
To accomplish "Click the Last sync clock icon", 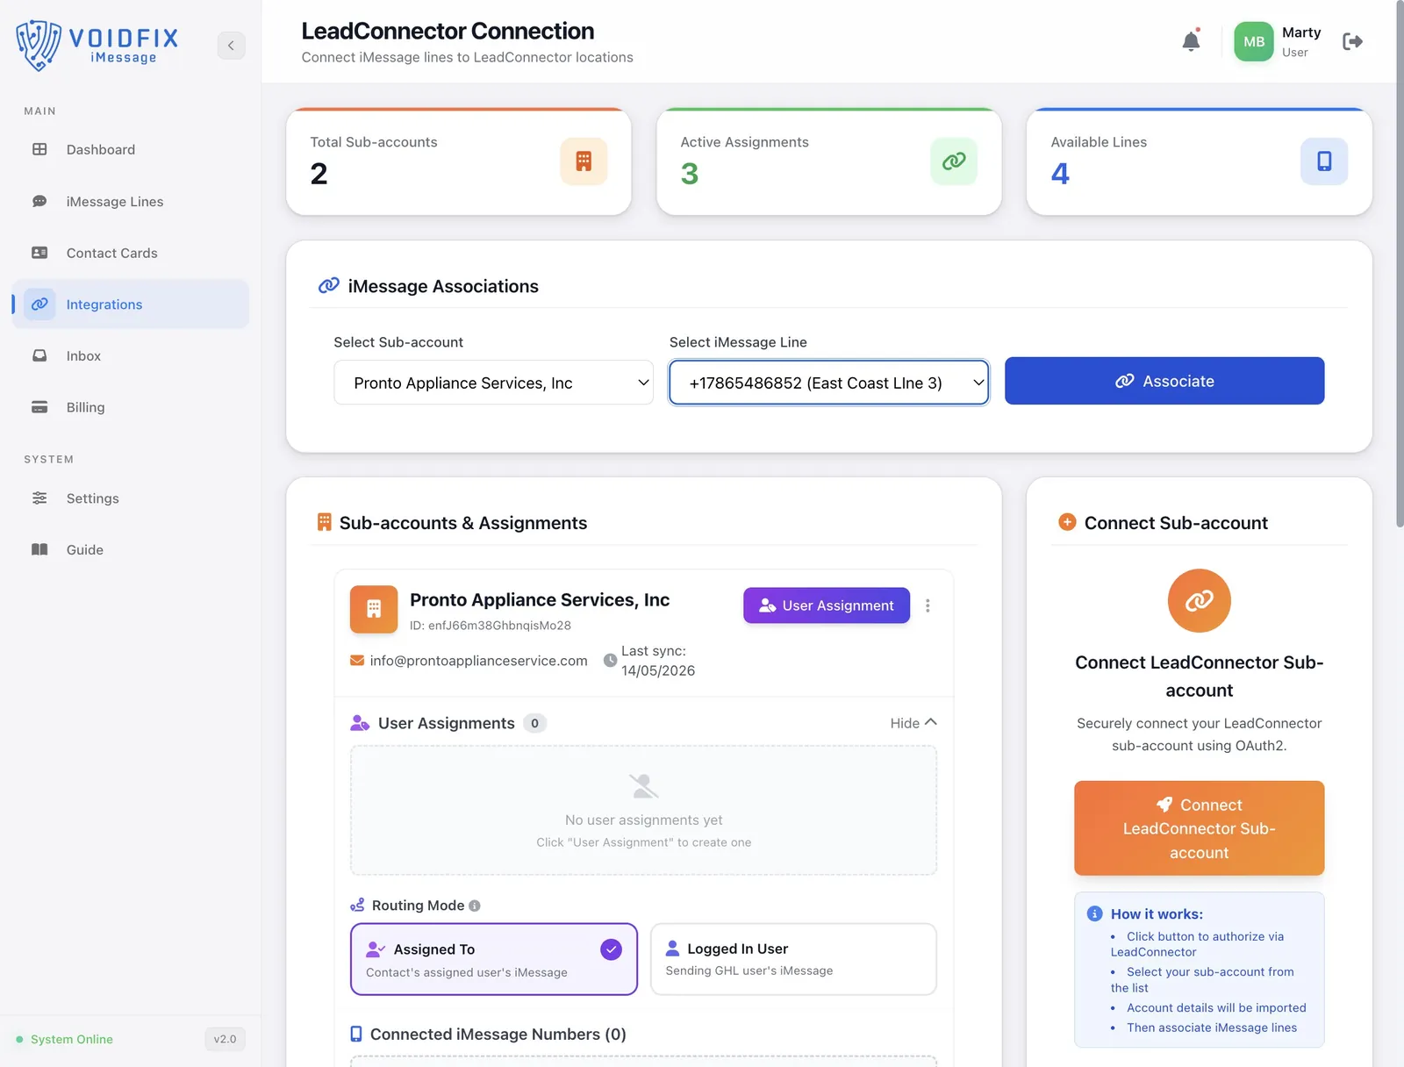I will (611, 661).
